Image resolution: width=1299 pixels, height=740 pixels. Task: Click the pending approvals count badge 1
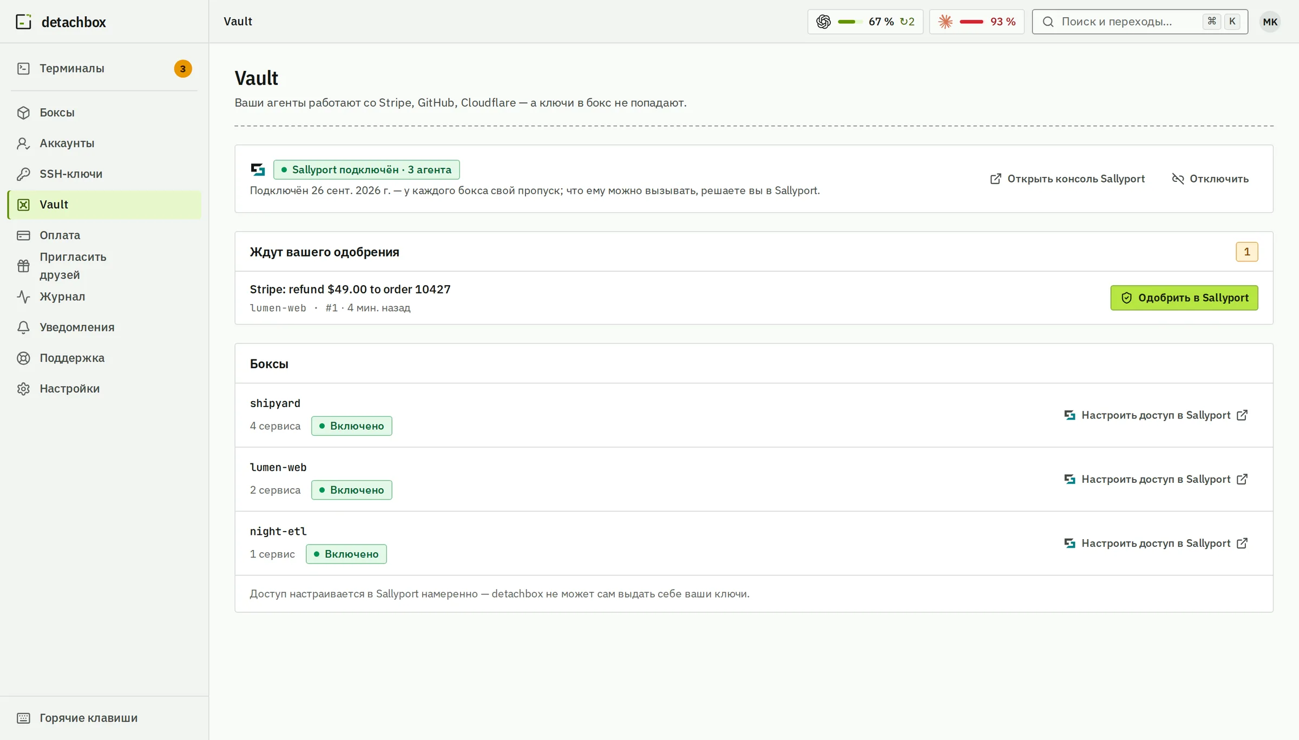click(1246, 252)
